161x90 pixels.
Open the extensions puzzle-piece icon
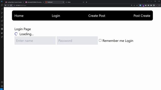point(151,5)
